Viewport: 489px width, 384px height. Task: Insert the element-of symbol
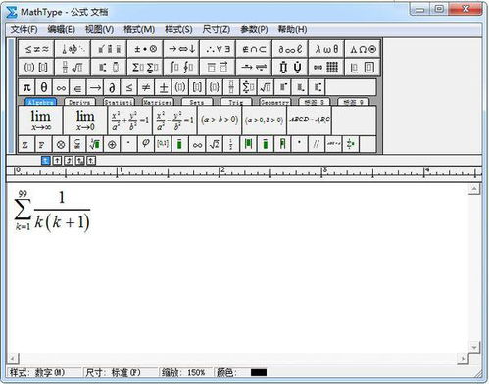coord(77,87)
